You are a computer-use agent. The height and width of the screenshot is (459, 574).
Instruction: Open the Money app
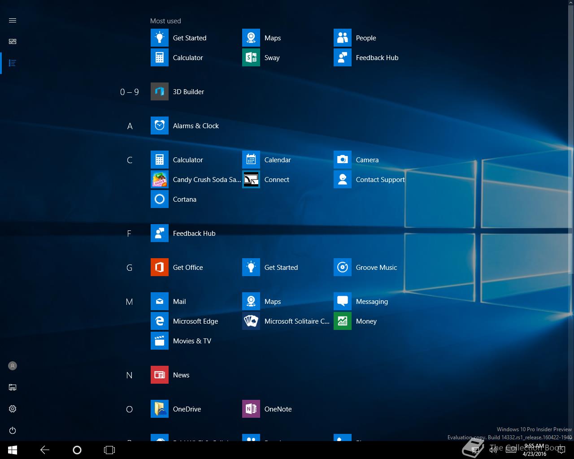378,321
